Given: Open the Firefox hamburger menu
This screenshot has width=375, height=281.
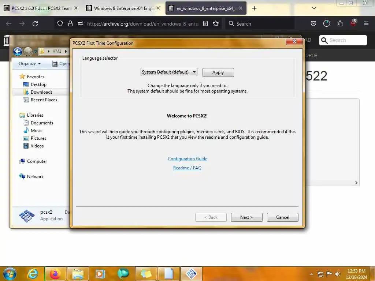Looking at the screenshot, I should 366,24.
